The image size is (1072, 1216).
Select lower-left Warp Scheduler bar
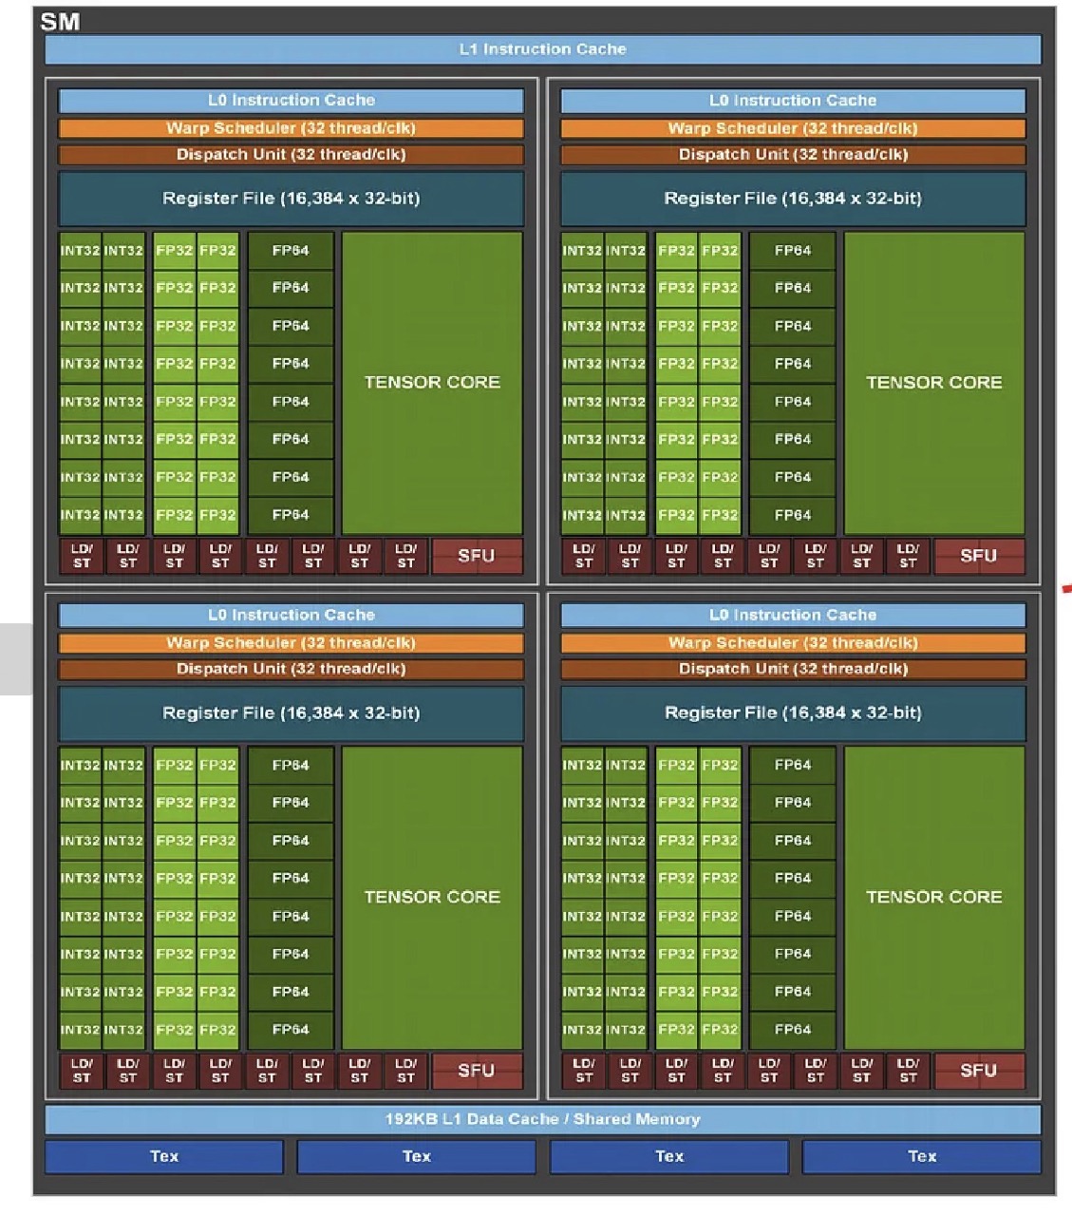291,643
